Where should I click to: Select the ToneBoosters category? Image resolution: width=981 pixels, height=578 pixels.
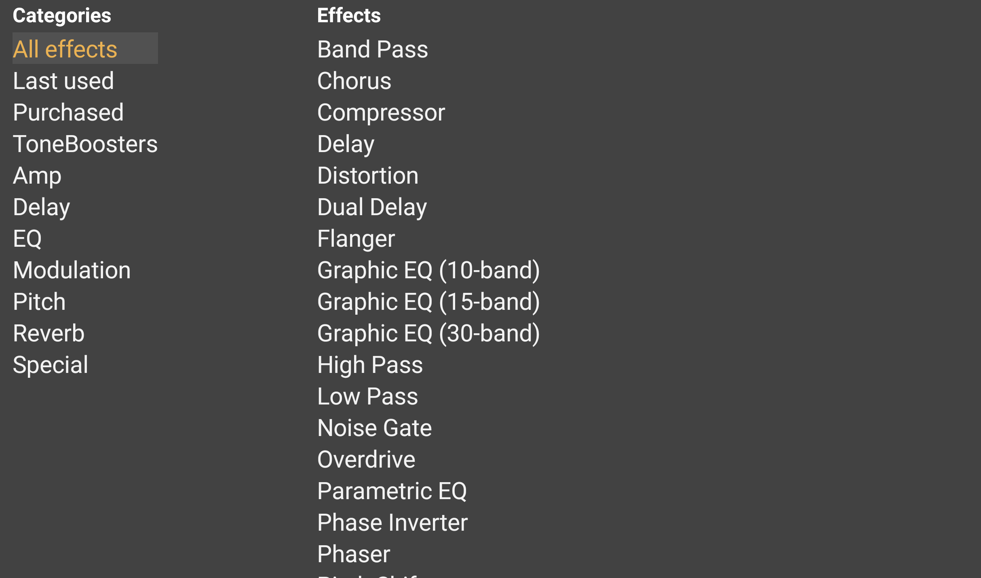coord(85,144)
